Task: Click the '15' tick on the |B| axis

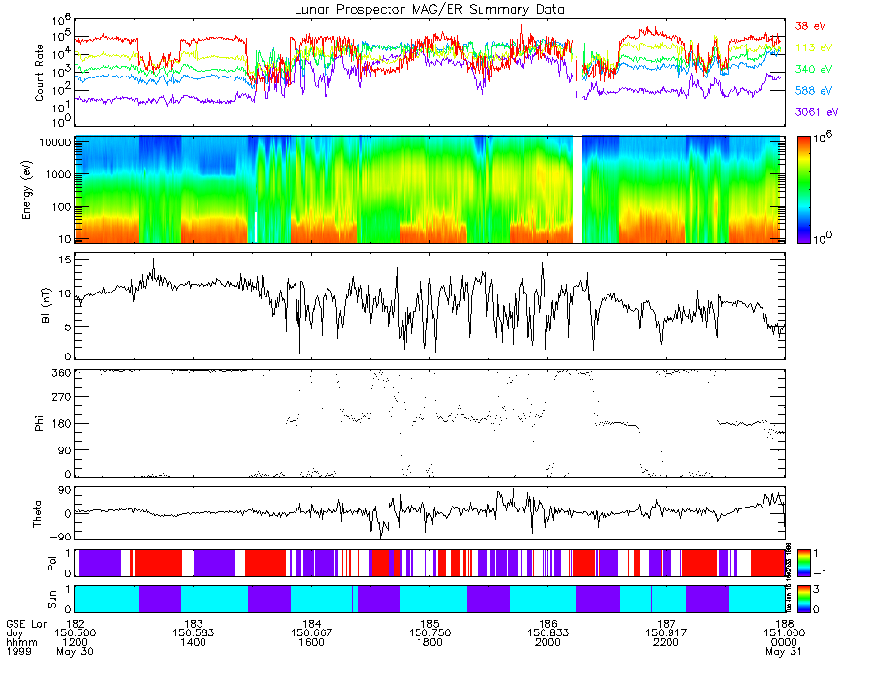Action: point(65,260)
